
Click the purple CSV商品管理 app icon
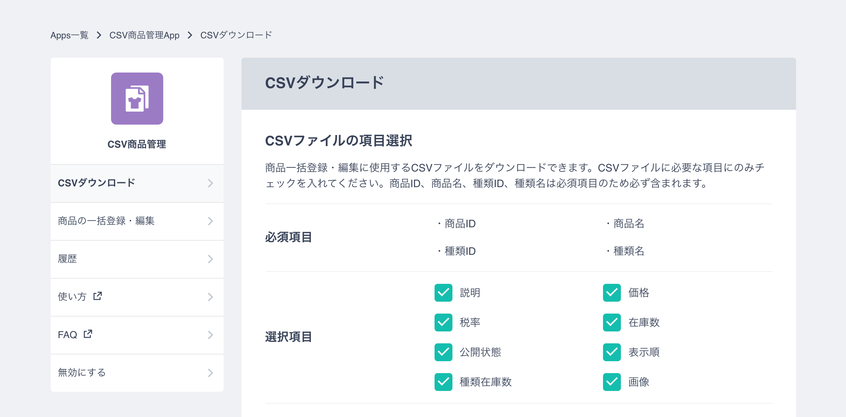tap(137, 99)
